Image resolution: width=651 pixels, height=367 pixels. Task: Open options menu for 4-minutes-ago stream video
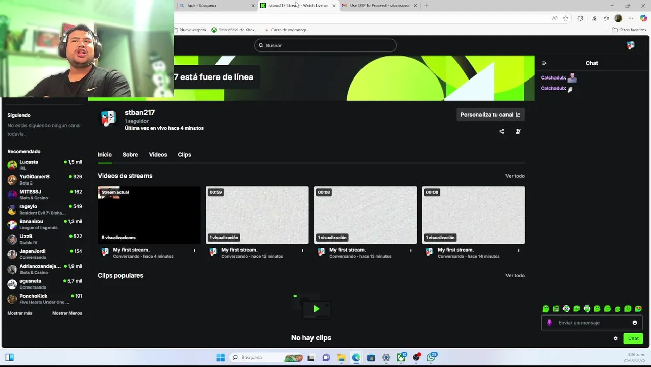(194, 250)
